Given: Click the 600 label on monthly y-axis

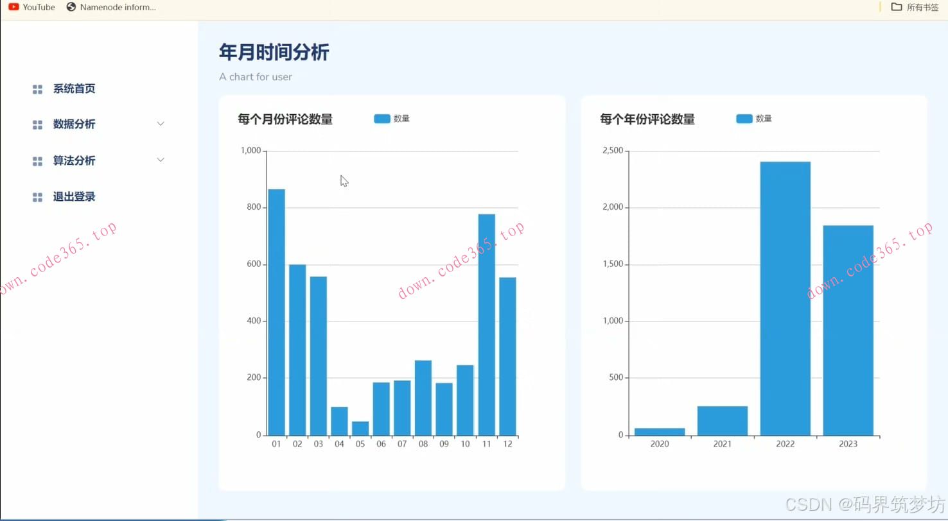Looking at the screenshot, I should pos(254,264).
